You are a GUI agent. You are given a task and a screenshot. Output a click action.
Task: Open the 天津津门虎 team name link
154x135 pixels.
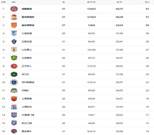(x=28, y=115)
